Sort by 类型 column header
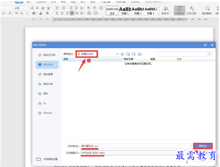This screenshot has width=220, height=167. point(162,59)
